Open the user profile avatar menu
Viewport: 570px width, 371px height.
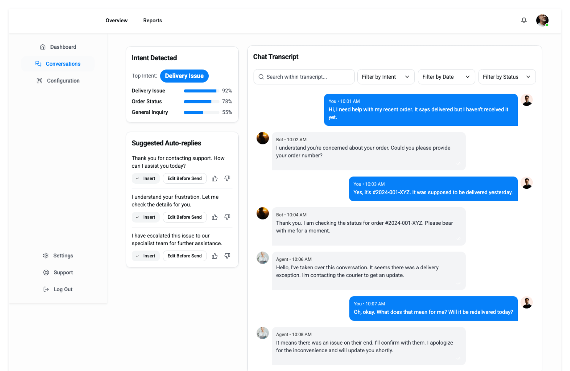pyautogui.click(x=542, y=20)
